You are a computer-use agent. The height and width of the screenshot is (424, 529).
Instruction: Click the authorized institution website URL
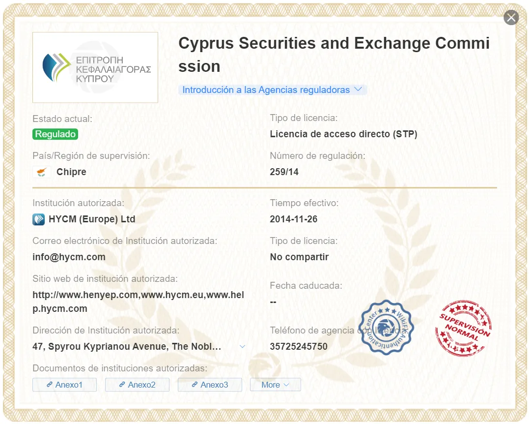click(x=138, y=302)
